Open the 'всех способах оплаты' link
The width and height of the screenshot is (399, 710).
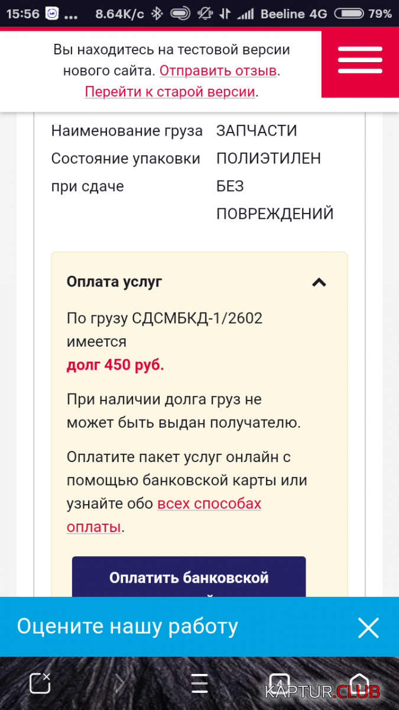[x=164, y=515]
